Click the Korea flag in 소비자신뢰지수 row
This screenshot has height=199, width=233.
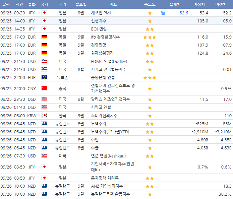pos(44,115)
